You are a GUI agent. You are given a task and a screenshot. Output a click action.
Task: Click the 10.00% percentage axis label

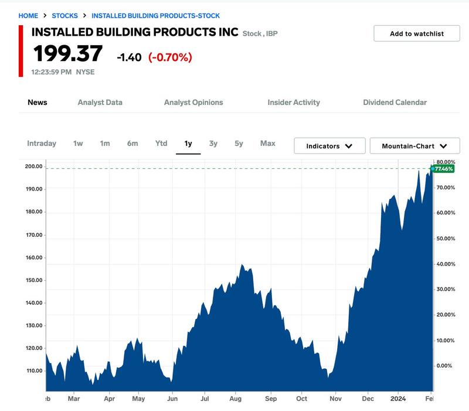446,341
